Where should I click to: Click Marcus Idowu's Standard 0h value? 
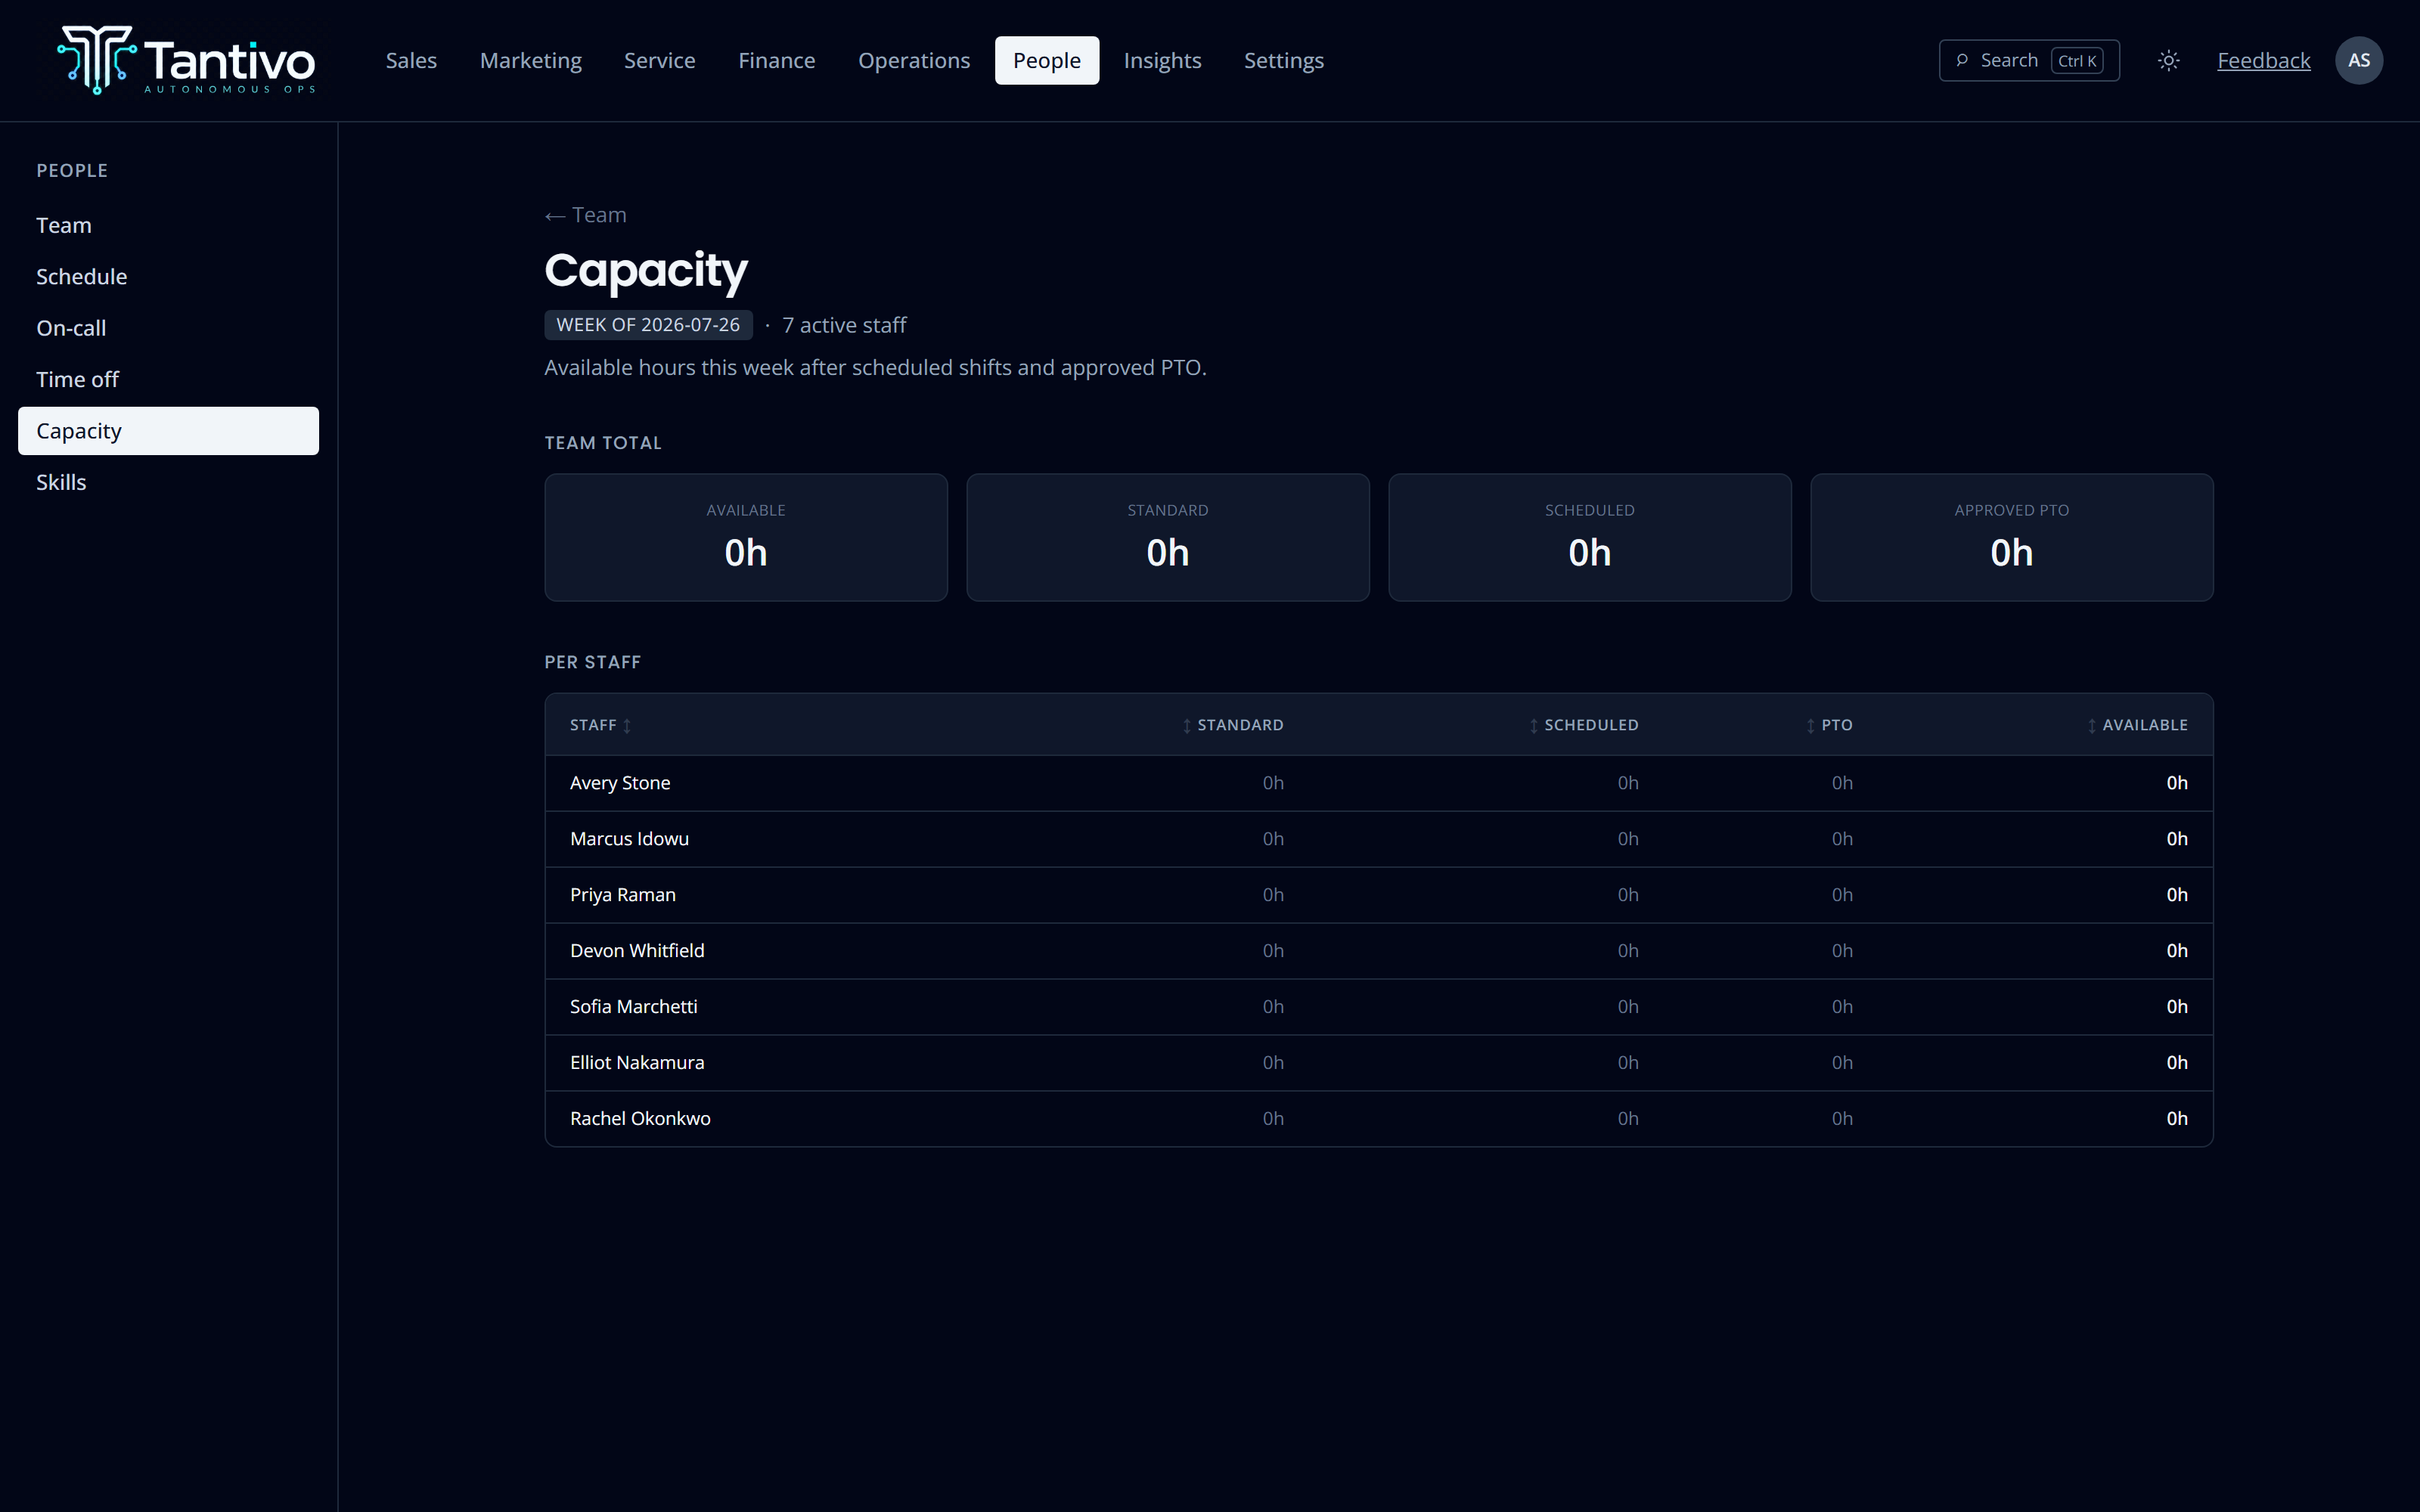(x=1272, y=839)
